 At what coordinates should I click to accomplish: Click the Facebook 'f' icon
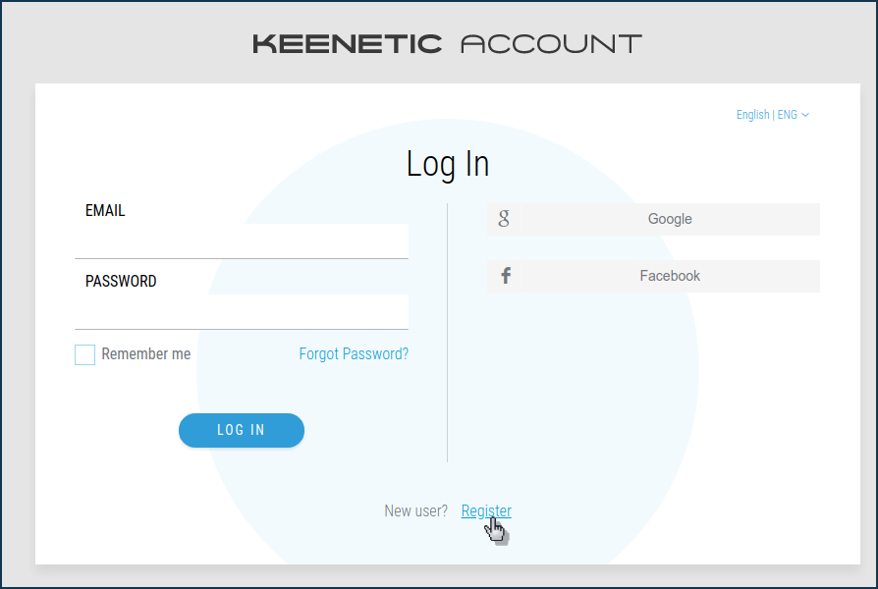(506, 276)
